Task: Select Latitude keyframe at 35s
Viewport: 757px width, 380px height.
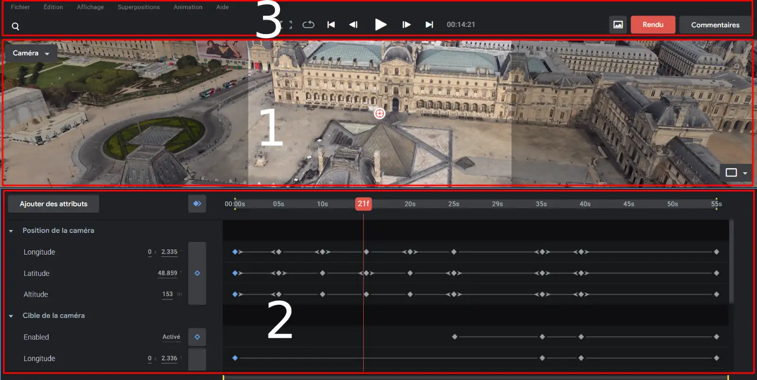Action: (x=542, y=273)
